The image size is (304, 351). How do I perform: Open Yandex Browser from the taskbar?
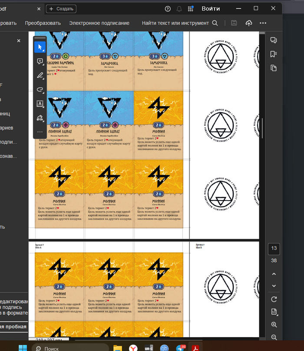click(x=133, y=348)
